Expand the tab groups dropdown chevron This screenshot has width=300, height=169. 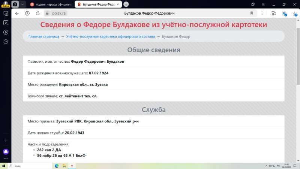(x=22, y=4)
